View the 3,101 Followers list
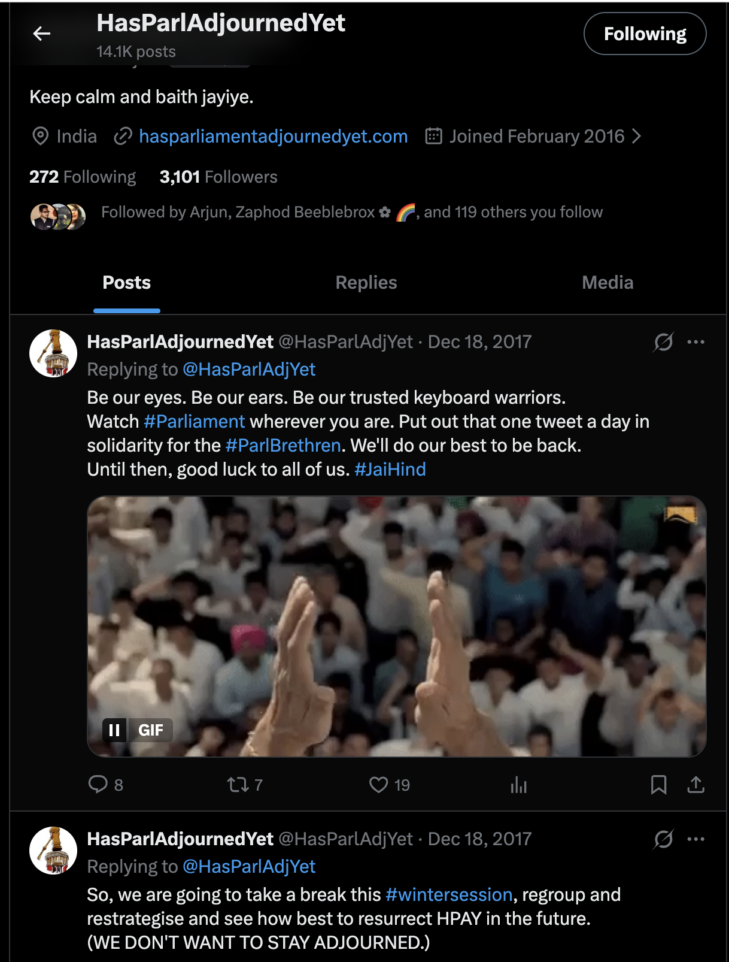Image resolution: width=729 pixels, height=962 pixels. pyautogui.click(x=218, y=177)
